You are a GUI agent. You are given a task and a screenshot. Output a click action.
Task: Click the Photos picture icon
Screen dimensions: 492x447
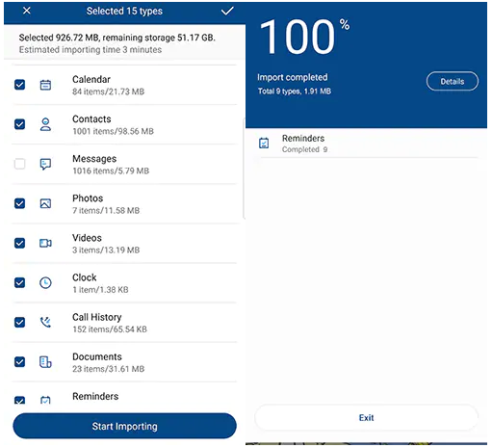tap(45, 203)
